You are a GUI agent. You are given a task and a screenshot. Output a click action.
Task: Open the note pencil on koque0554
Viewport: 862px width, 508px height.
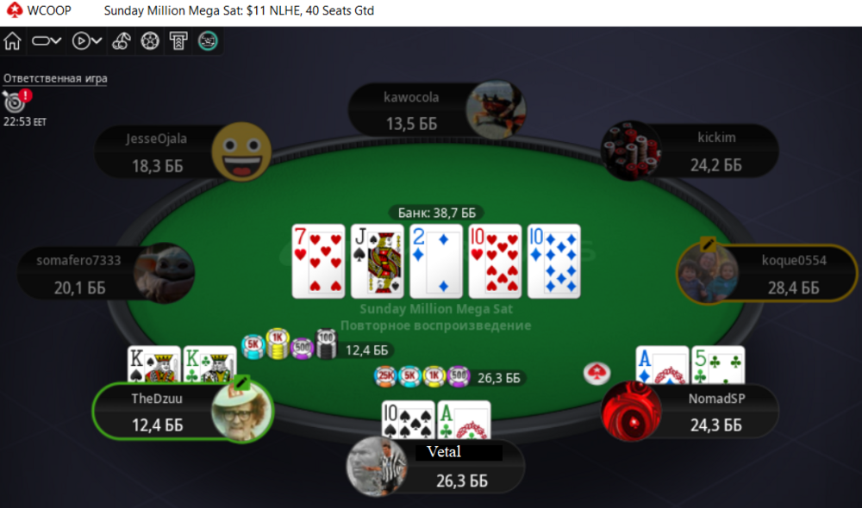click(708, 244)
